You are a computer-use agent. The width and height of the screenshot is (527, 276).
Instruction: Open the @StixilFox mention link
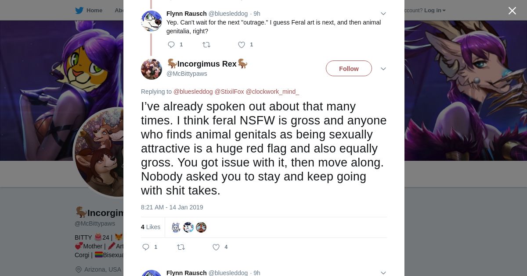(229, 92)
